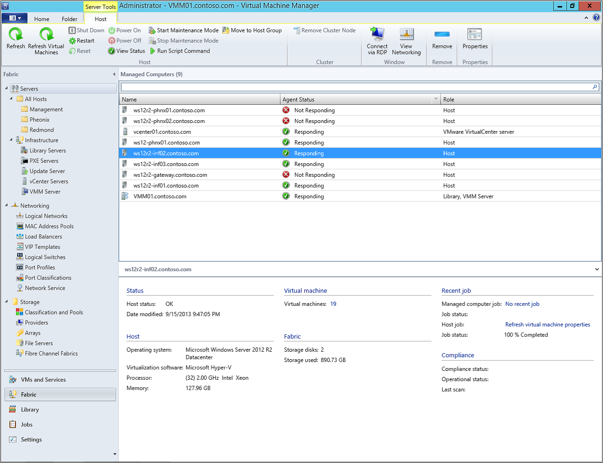Open the application menu dropdown
603x463 pixels.
click(15, 18)
